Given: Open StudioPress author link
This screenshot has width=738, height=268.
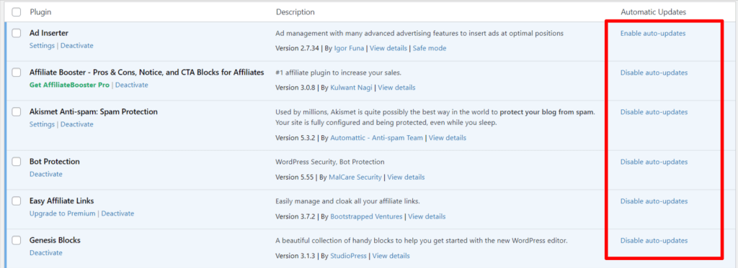Looking at the screenshot, I should coord(348,257).
